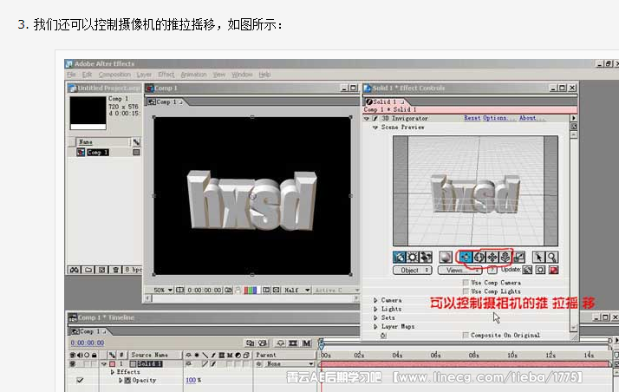Open the Edit menu
Image resolution: width=619 pixels, height=392 pixels.
[x=87, y=75]
